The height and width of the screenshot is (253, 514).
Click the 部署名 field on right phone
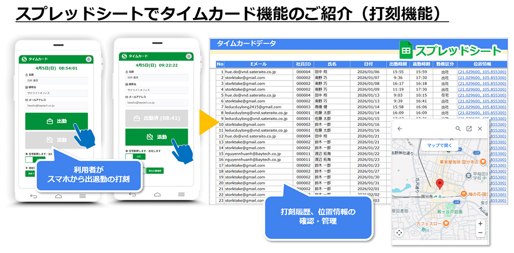[157, 90]
